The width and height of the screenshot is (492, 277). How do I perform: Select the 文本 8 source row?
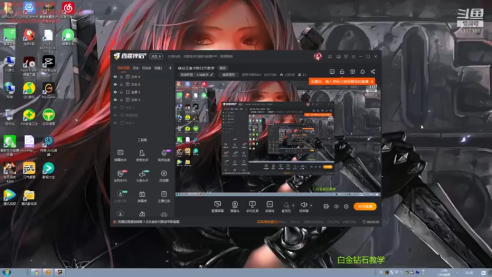coord(143,84)
